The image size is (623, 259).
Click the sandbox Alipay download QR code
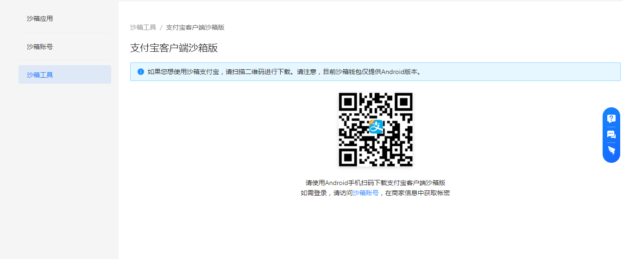[x=375, y=129]
